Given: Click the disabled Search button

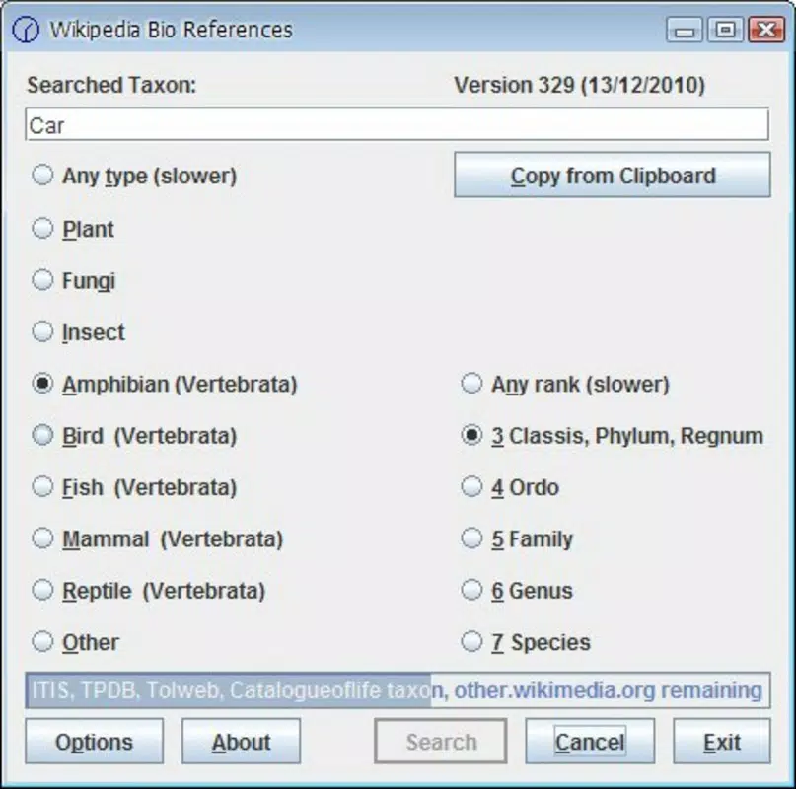Looking at the screenshot, I should (441, 742).
